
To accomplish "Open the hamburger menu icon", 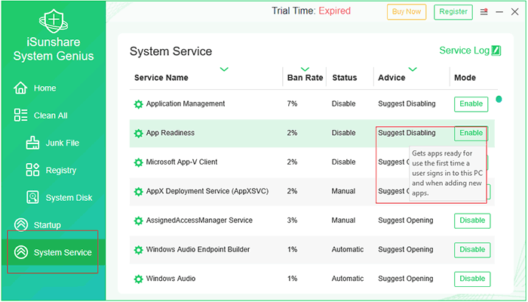I will coord(484,12).
